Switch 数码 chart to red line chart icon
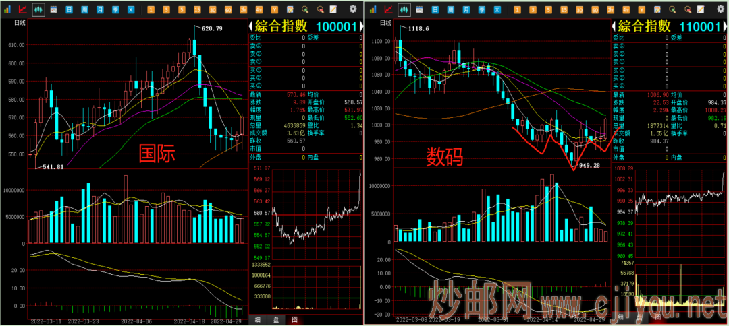 click(x=387, y=10)
